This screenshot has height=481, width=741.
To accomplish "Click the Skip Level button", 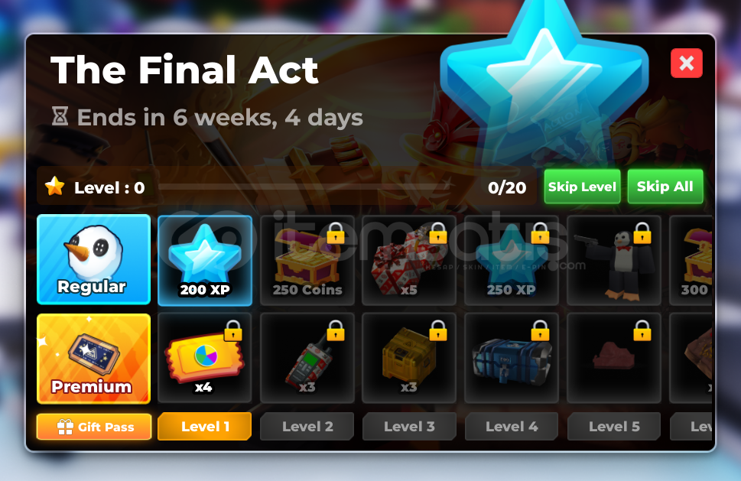I will (x=582, y=187).
